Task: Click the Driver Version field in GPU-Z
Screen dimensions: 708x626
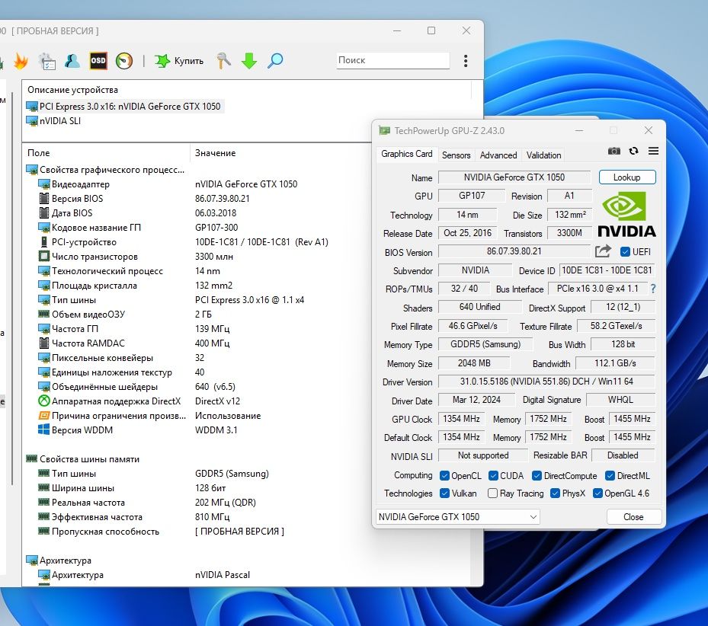Action: click(546, 382)
